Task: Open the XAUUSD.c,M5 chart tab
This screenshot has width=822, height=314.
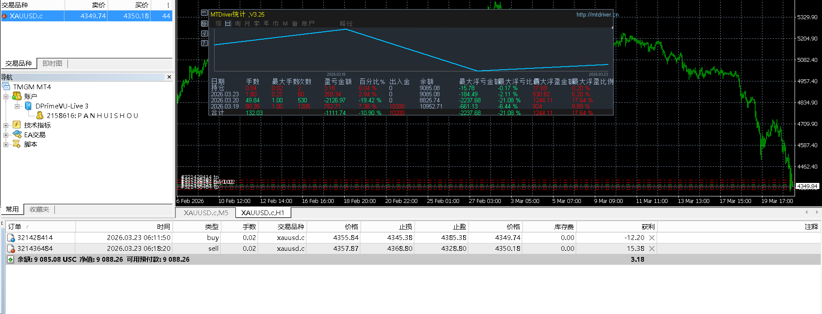Action: click(206, 213)
